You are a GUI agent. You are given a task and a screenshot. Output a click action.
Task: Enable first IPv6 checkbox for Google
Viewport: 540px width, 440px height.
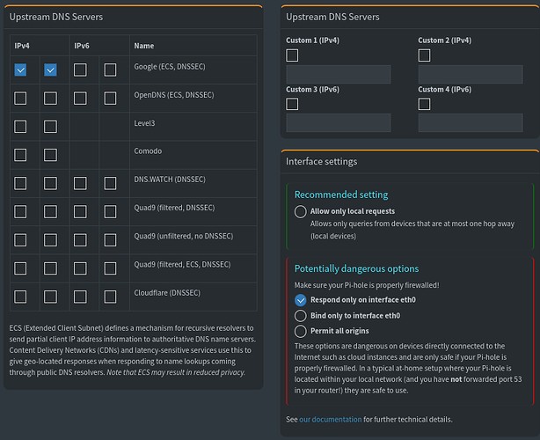80,70
